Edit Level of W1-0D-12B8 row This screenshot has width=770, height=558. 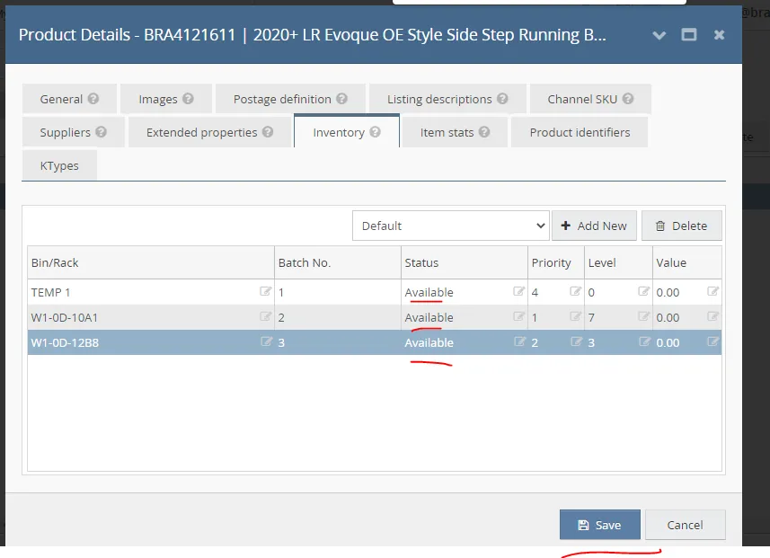[x=644, y=341]
